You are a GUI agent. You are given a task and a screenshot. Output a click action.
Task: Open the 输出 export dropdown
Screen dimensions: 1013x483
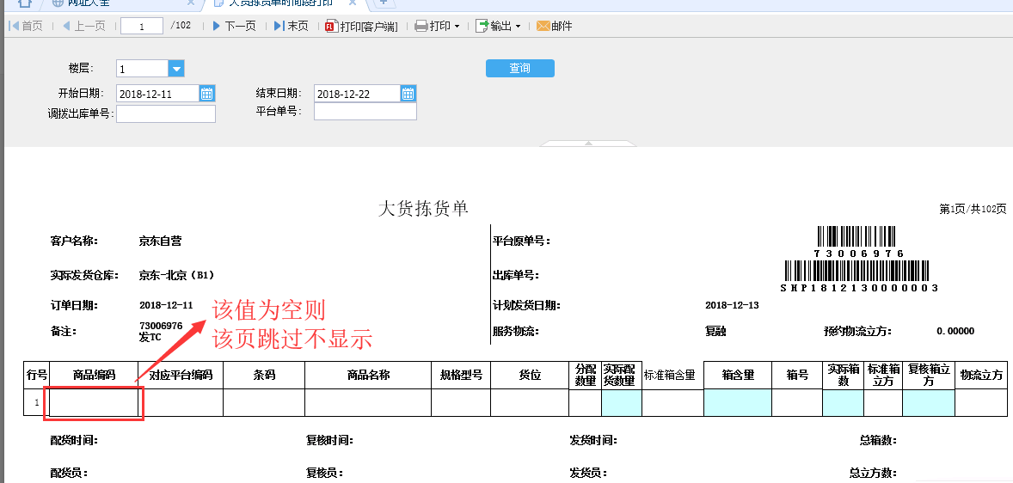point(499,26)
